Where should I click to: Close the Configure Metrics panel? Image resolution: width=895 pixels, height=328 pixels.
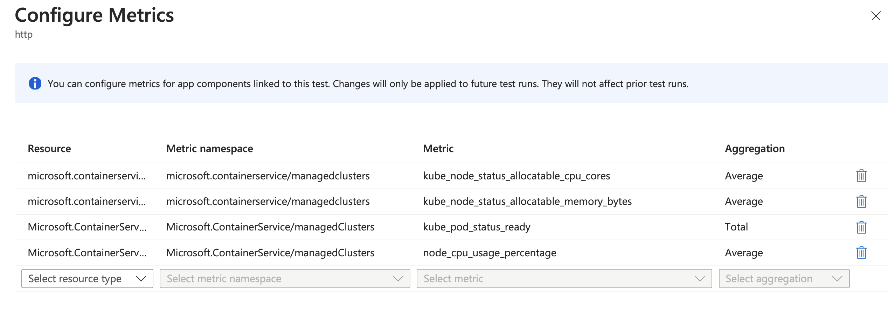point(876,16)
